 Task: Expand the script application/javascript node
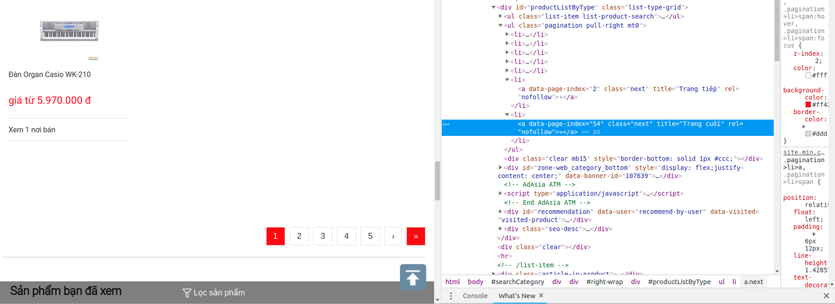coord(500,193)
